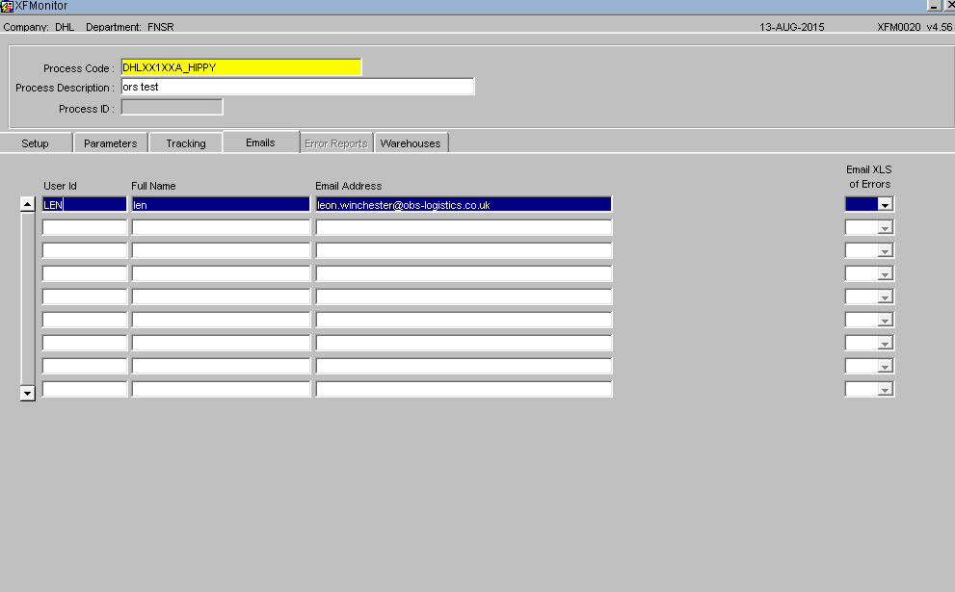Click the XFMonitor application icon in title bar
955x592 pixels.
point(7,6)
